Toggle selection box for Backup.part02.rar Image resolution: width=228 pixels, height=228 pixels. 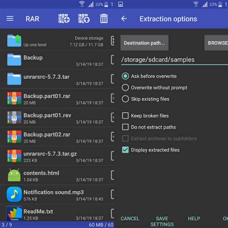113,136
